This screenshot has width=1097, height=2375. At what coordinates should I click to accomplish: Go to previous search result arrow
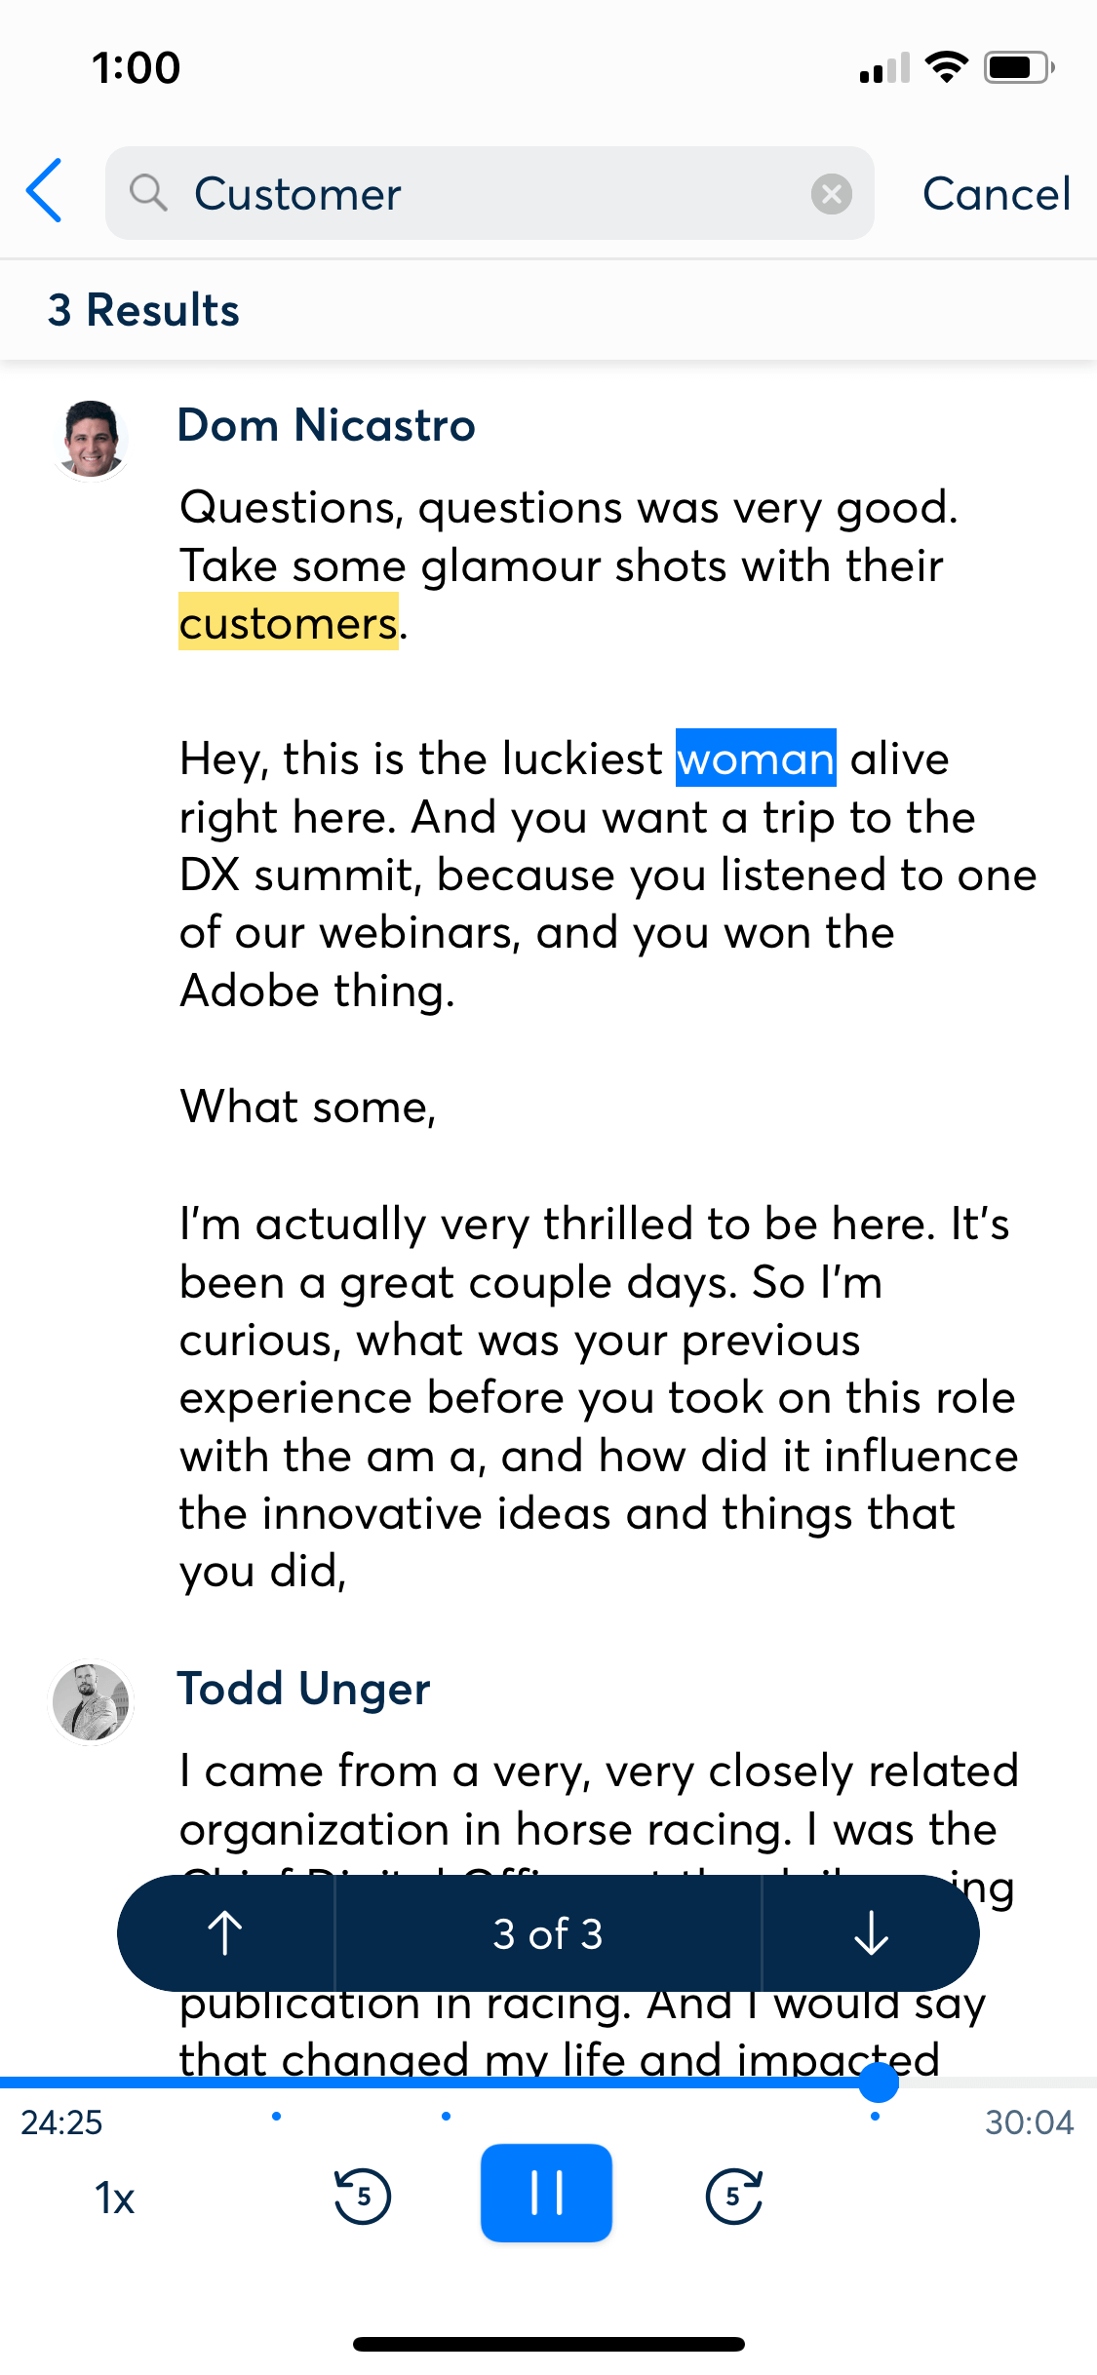coord(225,1932)
